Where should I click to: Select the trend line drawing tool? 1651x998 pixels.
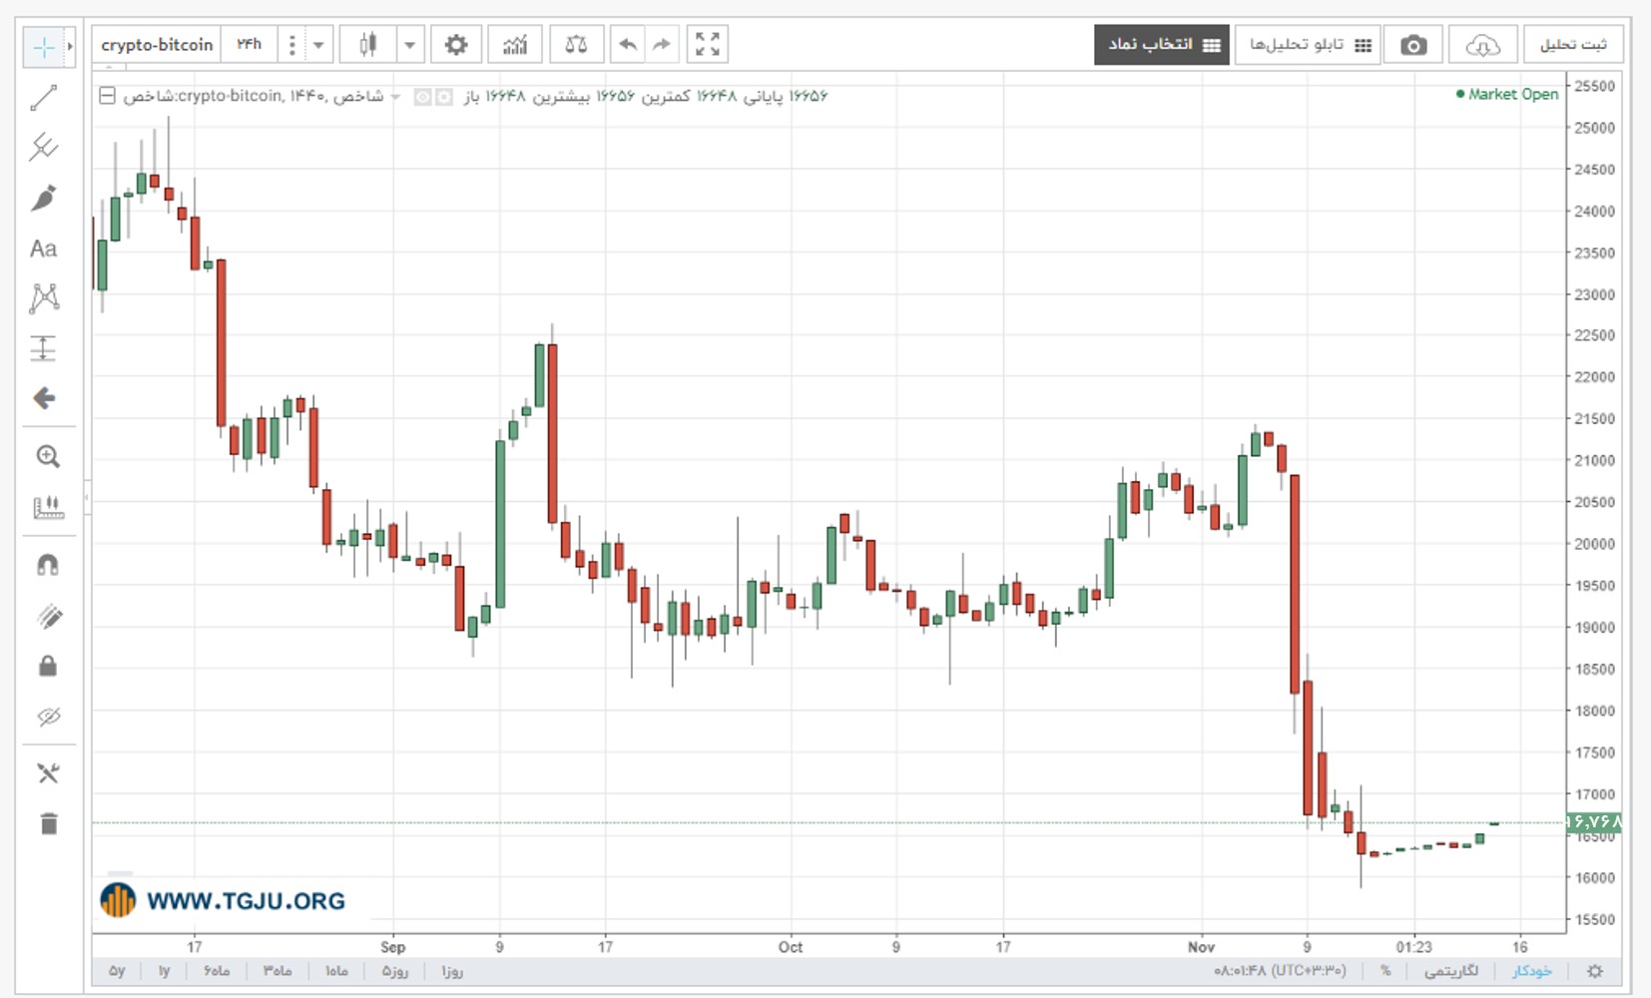coord(44,98)
